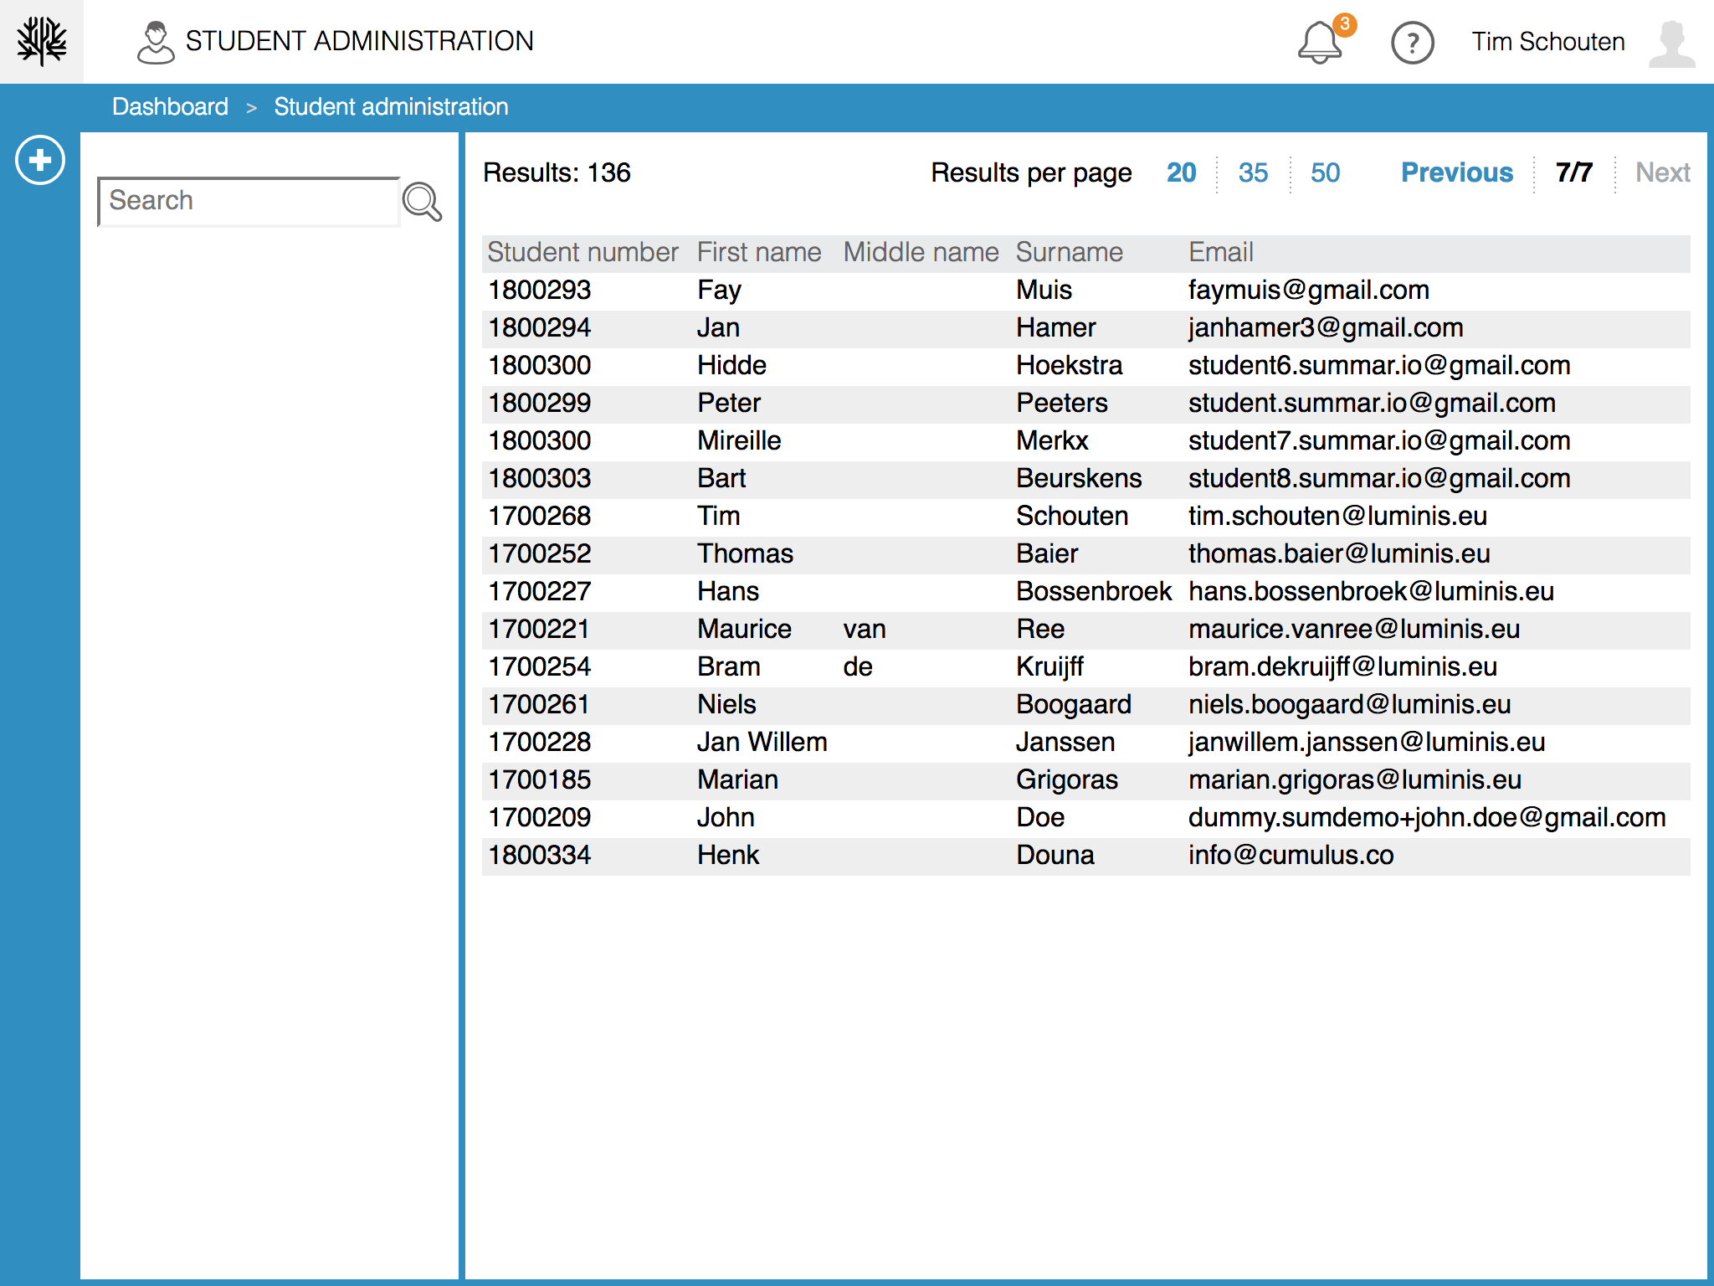Click the user avatar icon
This screenshot has height=1286, width=1714.
(1671, 43)
